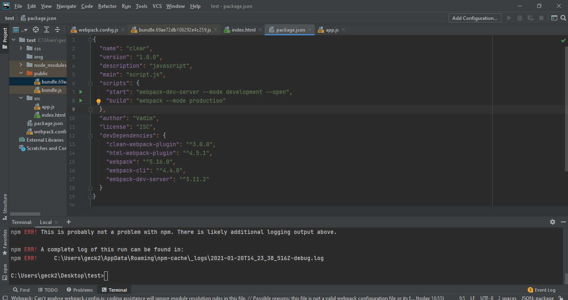Click the Terminal tool window button
The height and width of the screenshot is (300, 568).
(x=114, y=290)
